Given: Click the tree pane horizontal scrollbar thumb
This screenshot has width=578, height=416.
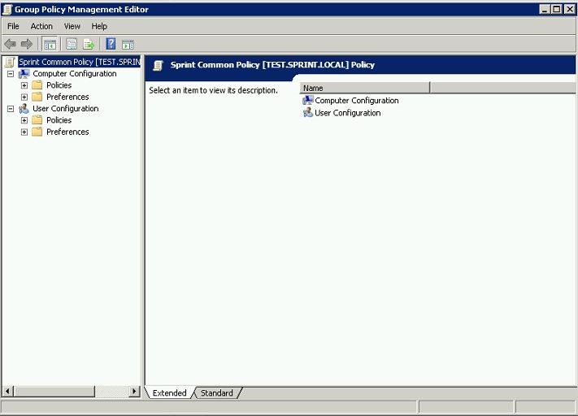Looking at the screenshot, I should [54, 391].
